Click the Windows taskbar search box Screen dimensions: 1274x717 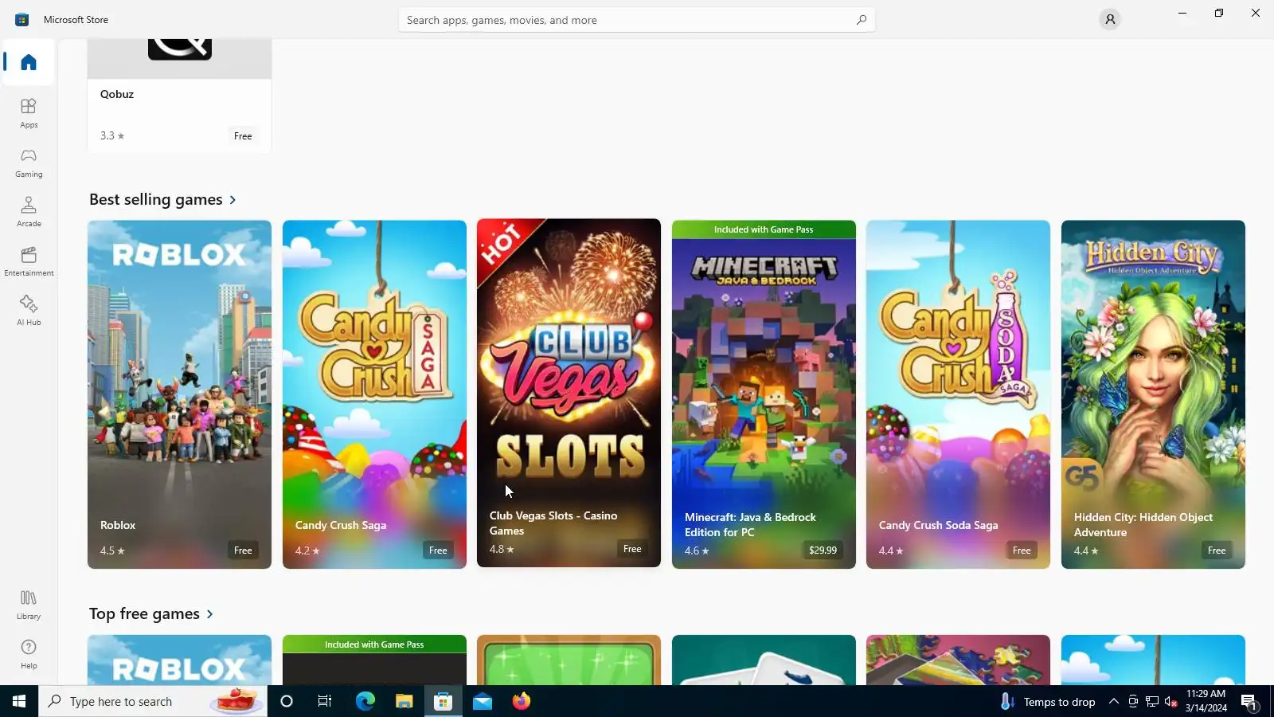pos(153,701)
